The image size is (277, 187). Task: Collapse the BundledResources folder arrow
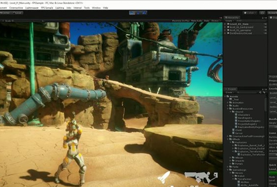[228, 109]
